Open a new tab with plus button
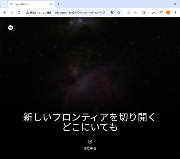Viewport: 180px width, 159px height. [58, 4]
